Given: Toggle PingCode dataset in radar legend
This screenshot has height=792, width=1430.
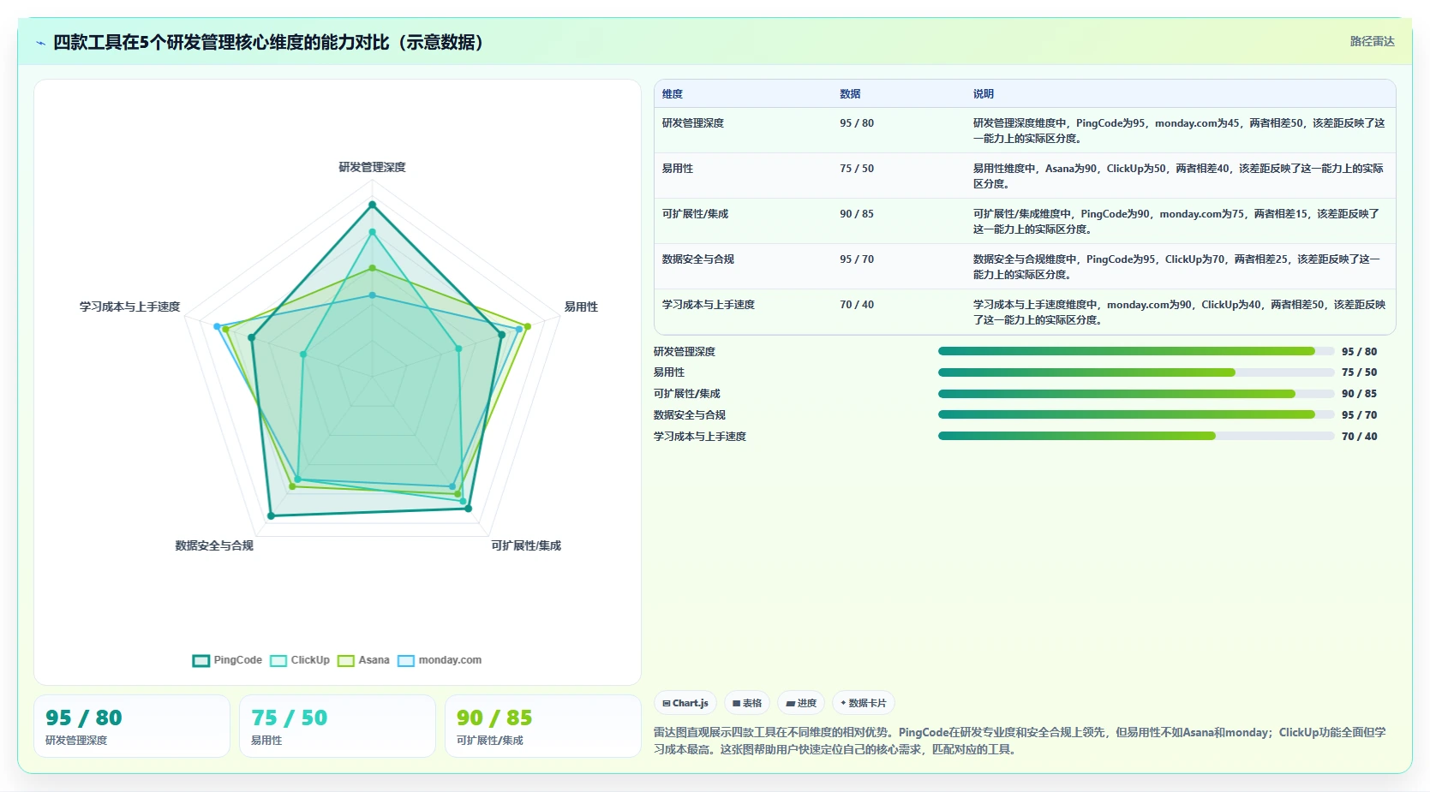Looking at the screenshot, I should click(227, 660).
